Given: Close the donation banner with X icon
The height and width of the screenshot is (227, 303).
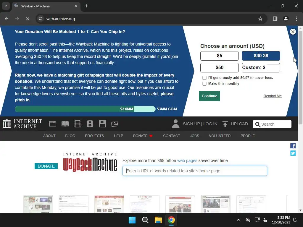Looking at the screenshot, I should [293, 32].
